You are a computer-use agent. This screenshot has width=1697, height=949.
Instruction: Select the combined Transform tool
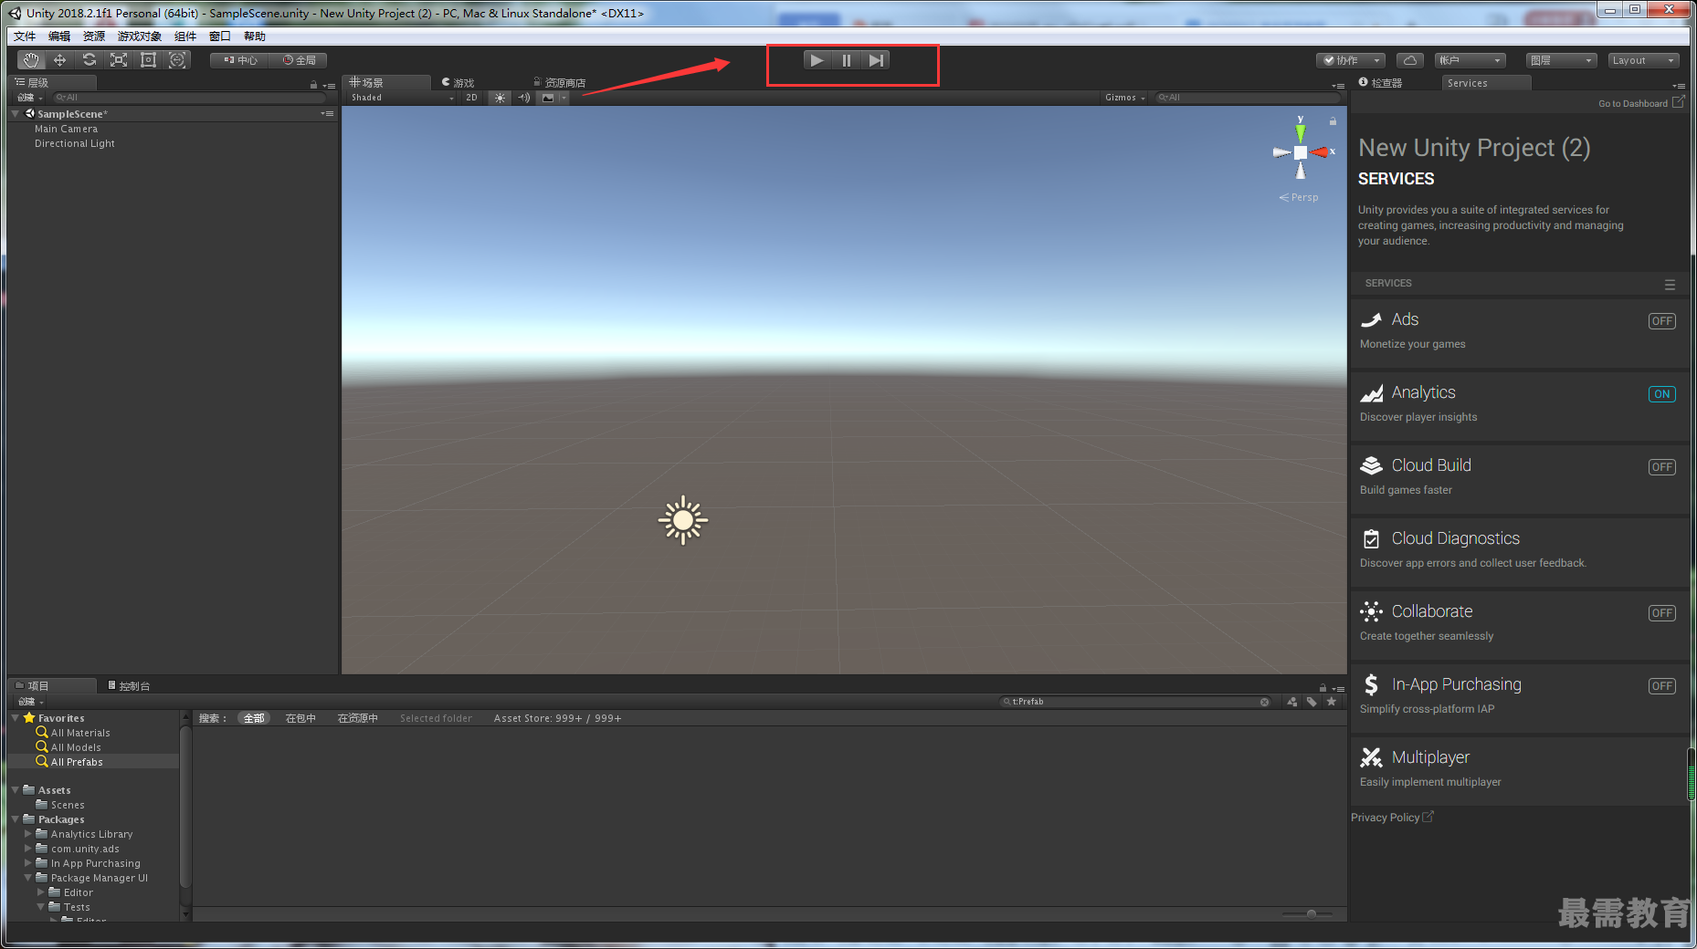177,60
